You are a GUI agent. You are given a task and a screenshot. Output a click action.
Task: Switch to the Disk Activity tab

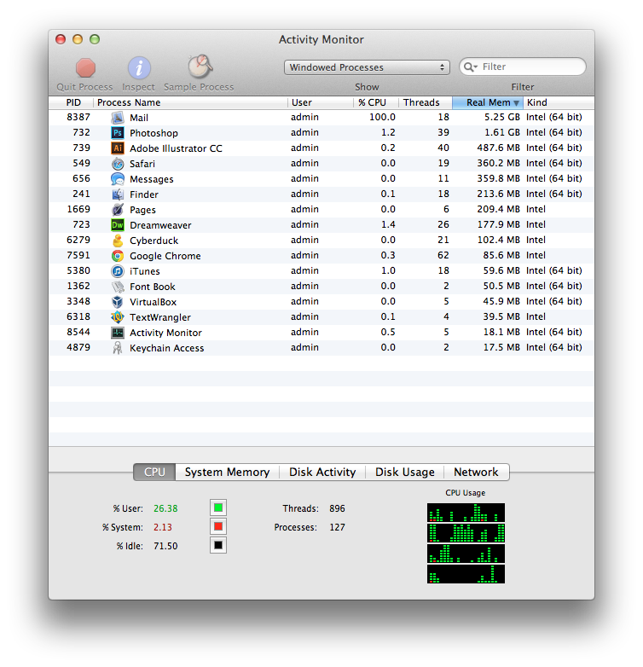tap(322, 473)
